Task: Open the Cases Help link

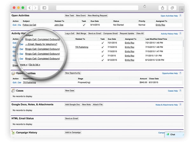Action: pyautogui.click(x=173, y=91)
